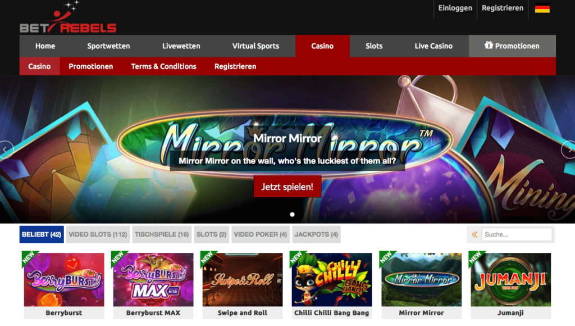Select the VIDEO POKER (4) filter
The width and height of the screenshot is (575, 326).
tap(261, 234)
